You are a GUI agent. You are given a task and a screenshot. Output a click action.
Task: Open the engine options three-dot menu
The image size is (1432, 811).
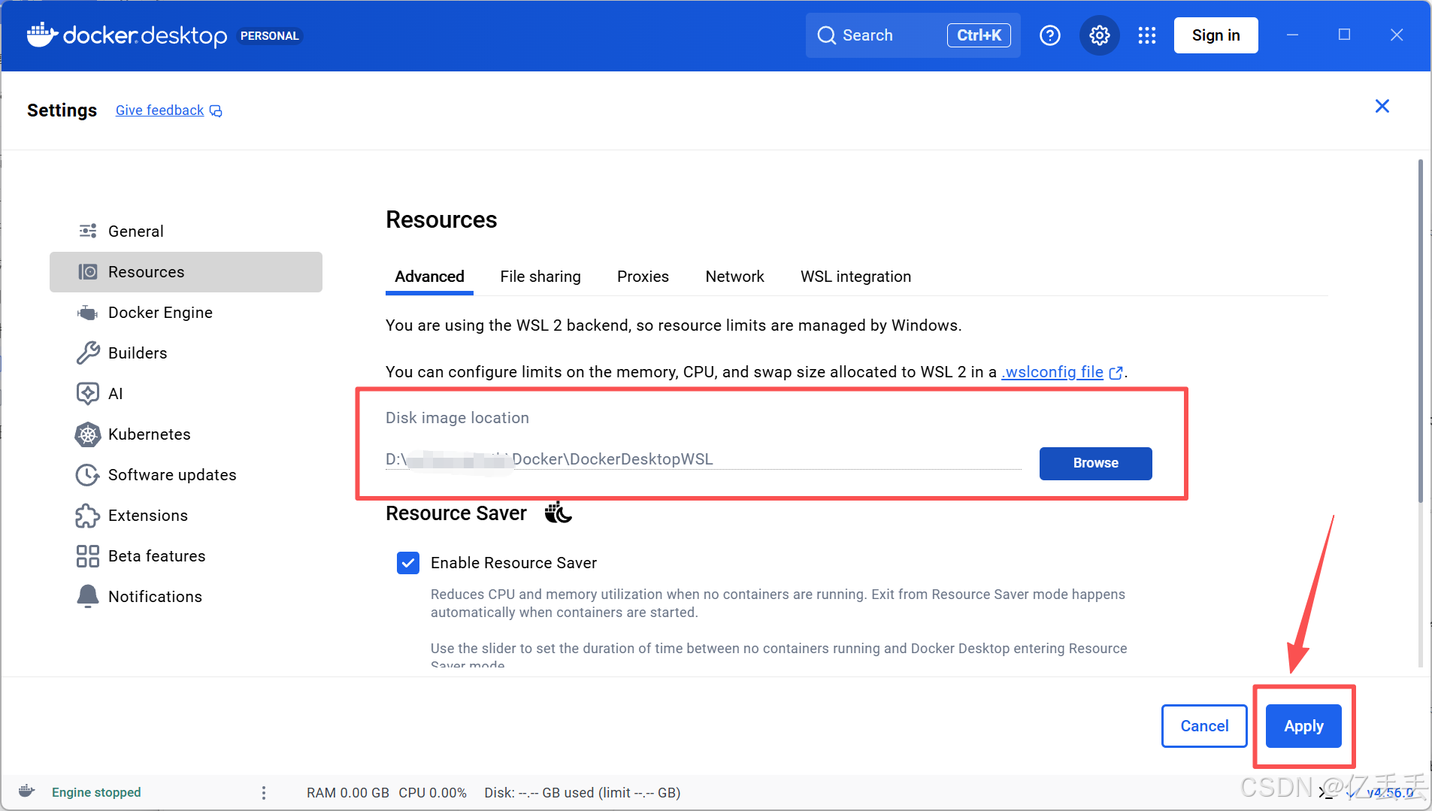[263, 792]
